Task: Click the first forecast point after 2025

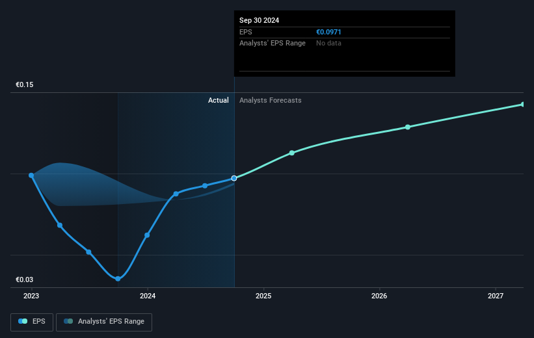Action: pos(292,153)
